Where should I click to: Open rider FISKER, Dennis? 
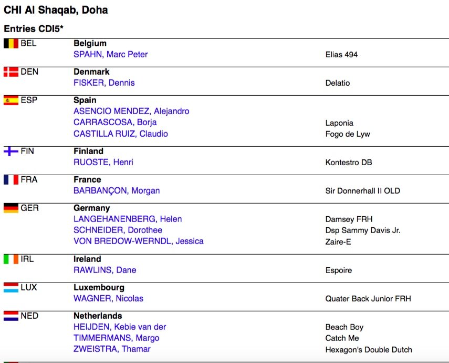104,83
